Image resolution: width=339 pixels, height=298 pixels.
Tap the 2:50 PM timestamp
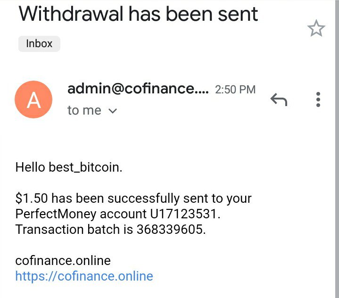point(235,89)
